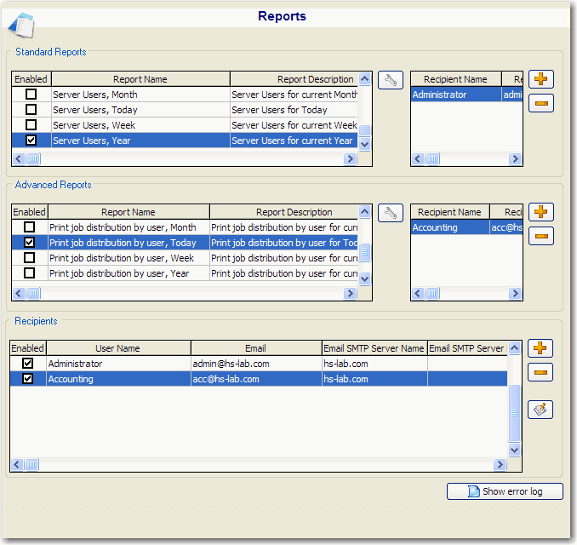This screenshot has width=577, height=545.
Task: Disable the Server Users, Year report
Action: point(31,140)
